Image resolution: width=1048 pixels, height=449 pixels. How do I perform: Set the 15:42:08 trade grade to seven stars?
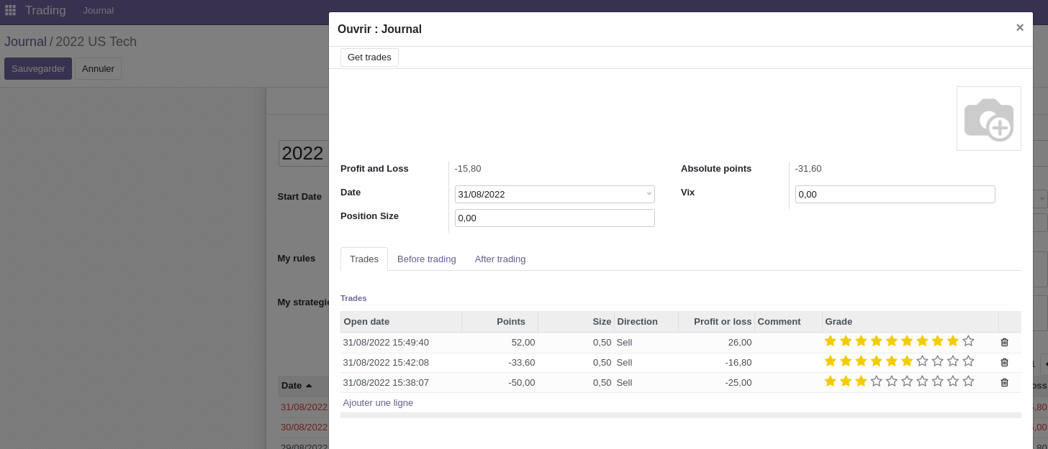pos(922,361)
